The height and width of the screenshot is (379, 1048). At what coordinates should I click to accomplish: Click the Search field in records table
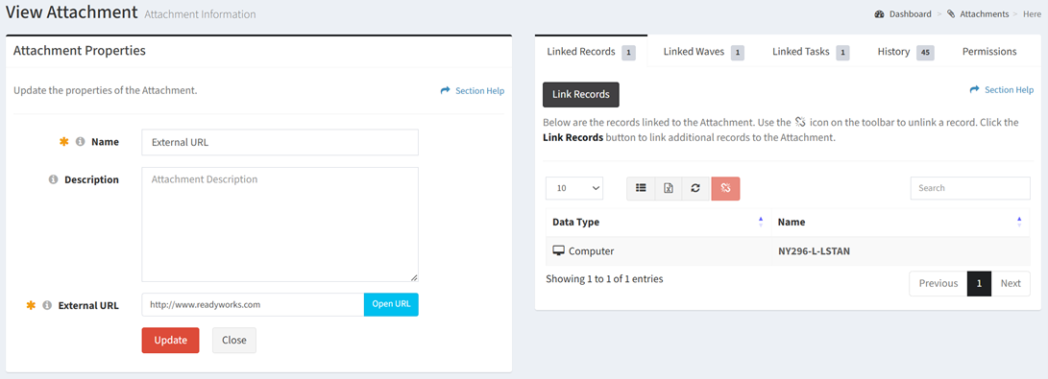pyautogui.click(x=970, y=188)
